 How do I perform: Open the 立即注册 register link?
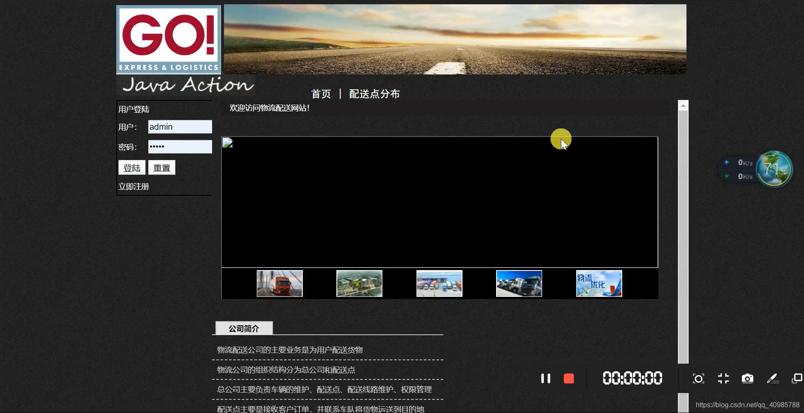click(133, 186)
